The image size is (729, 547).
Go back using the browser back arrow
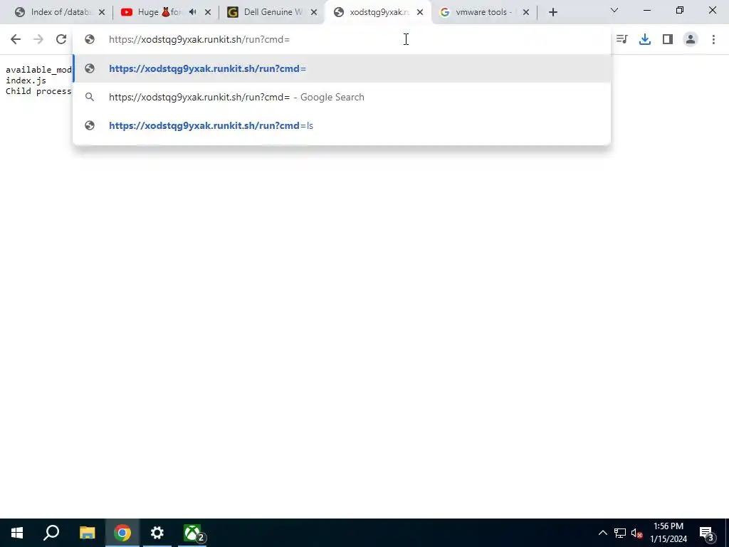pos(16,40)
